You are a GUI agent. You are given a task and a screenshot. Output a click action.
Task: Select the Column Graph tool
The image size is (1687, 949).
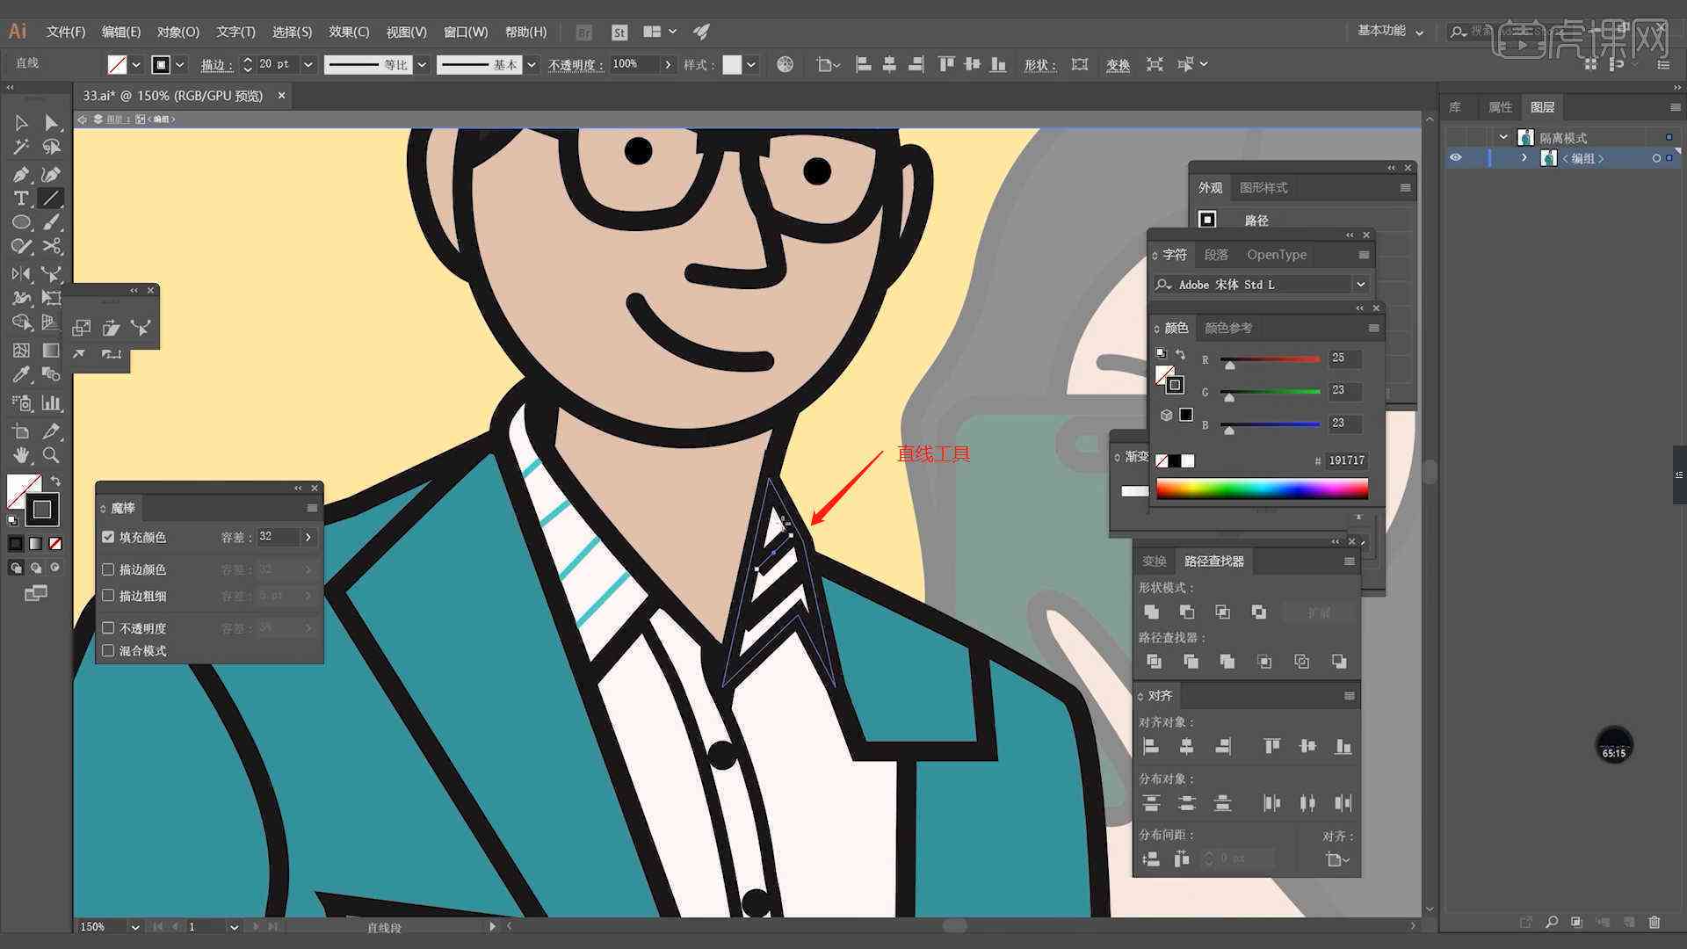[52, 403]
